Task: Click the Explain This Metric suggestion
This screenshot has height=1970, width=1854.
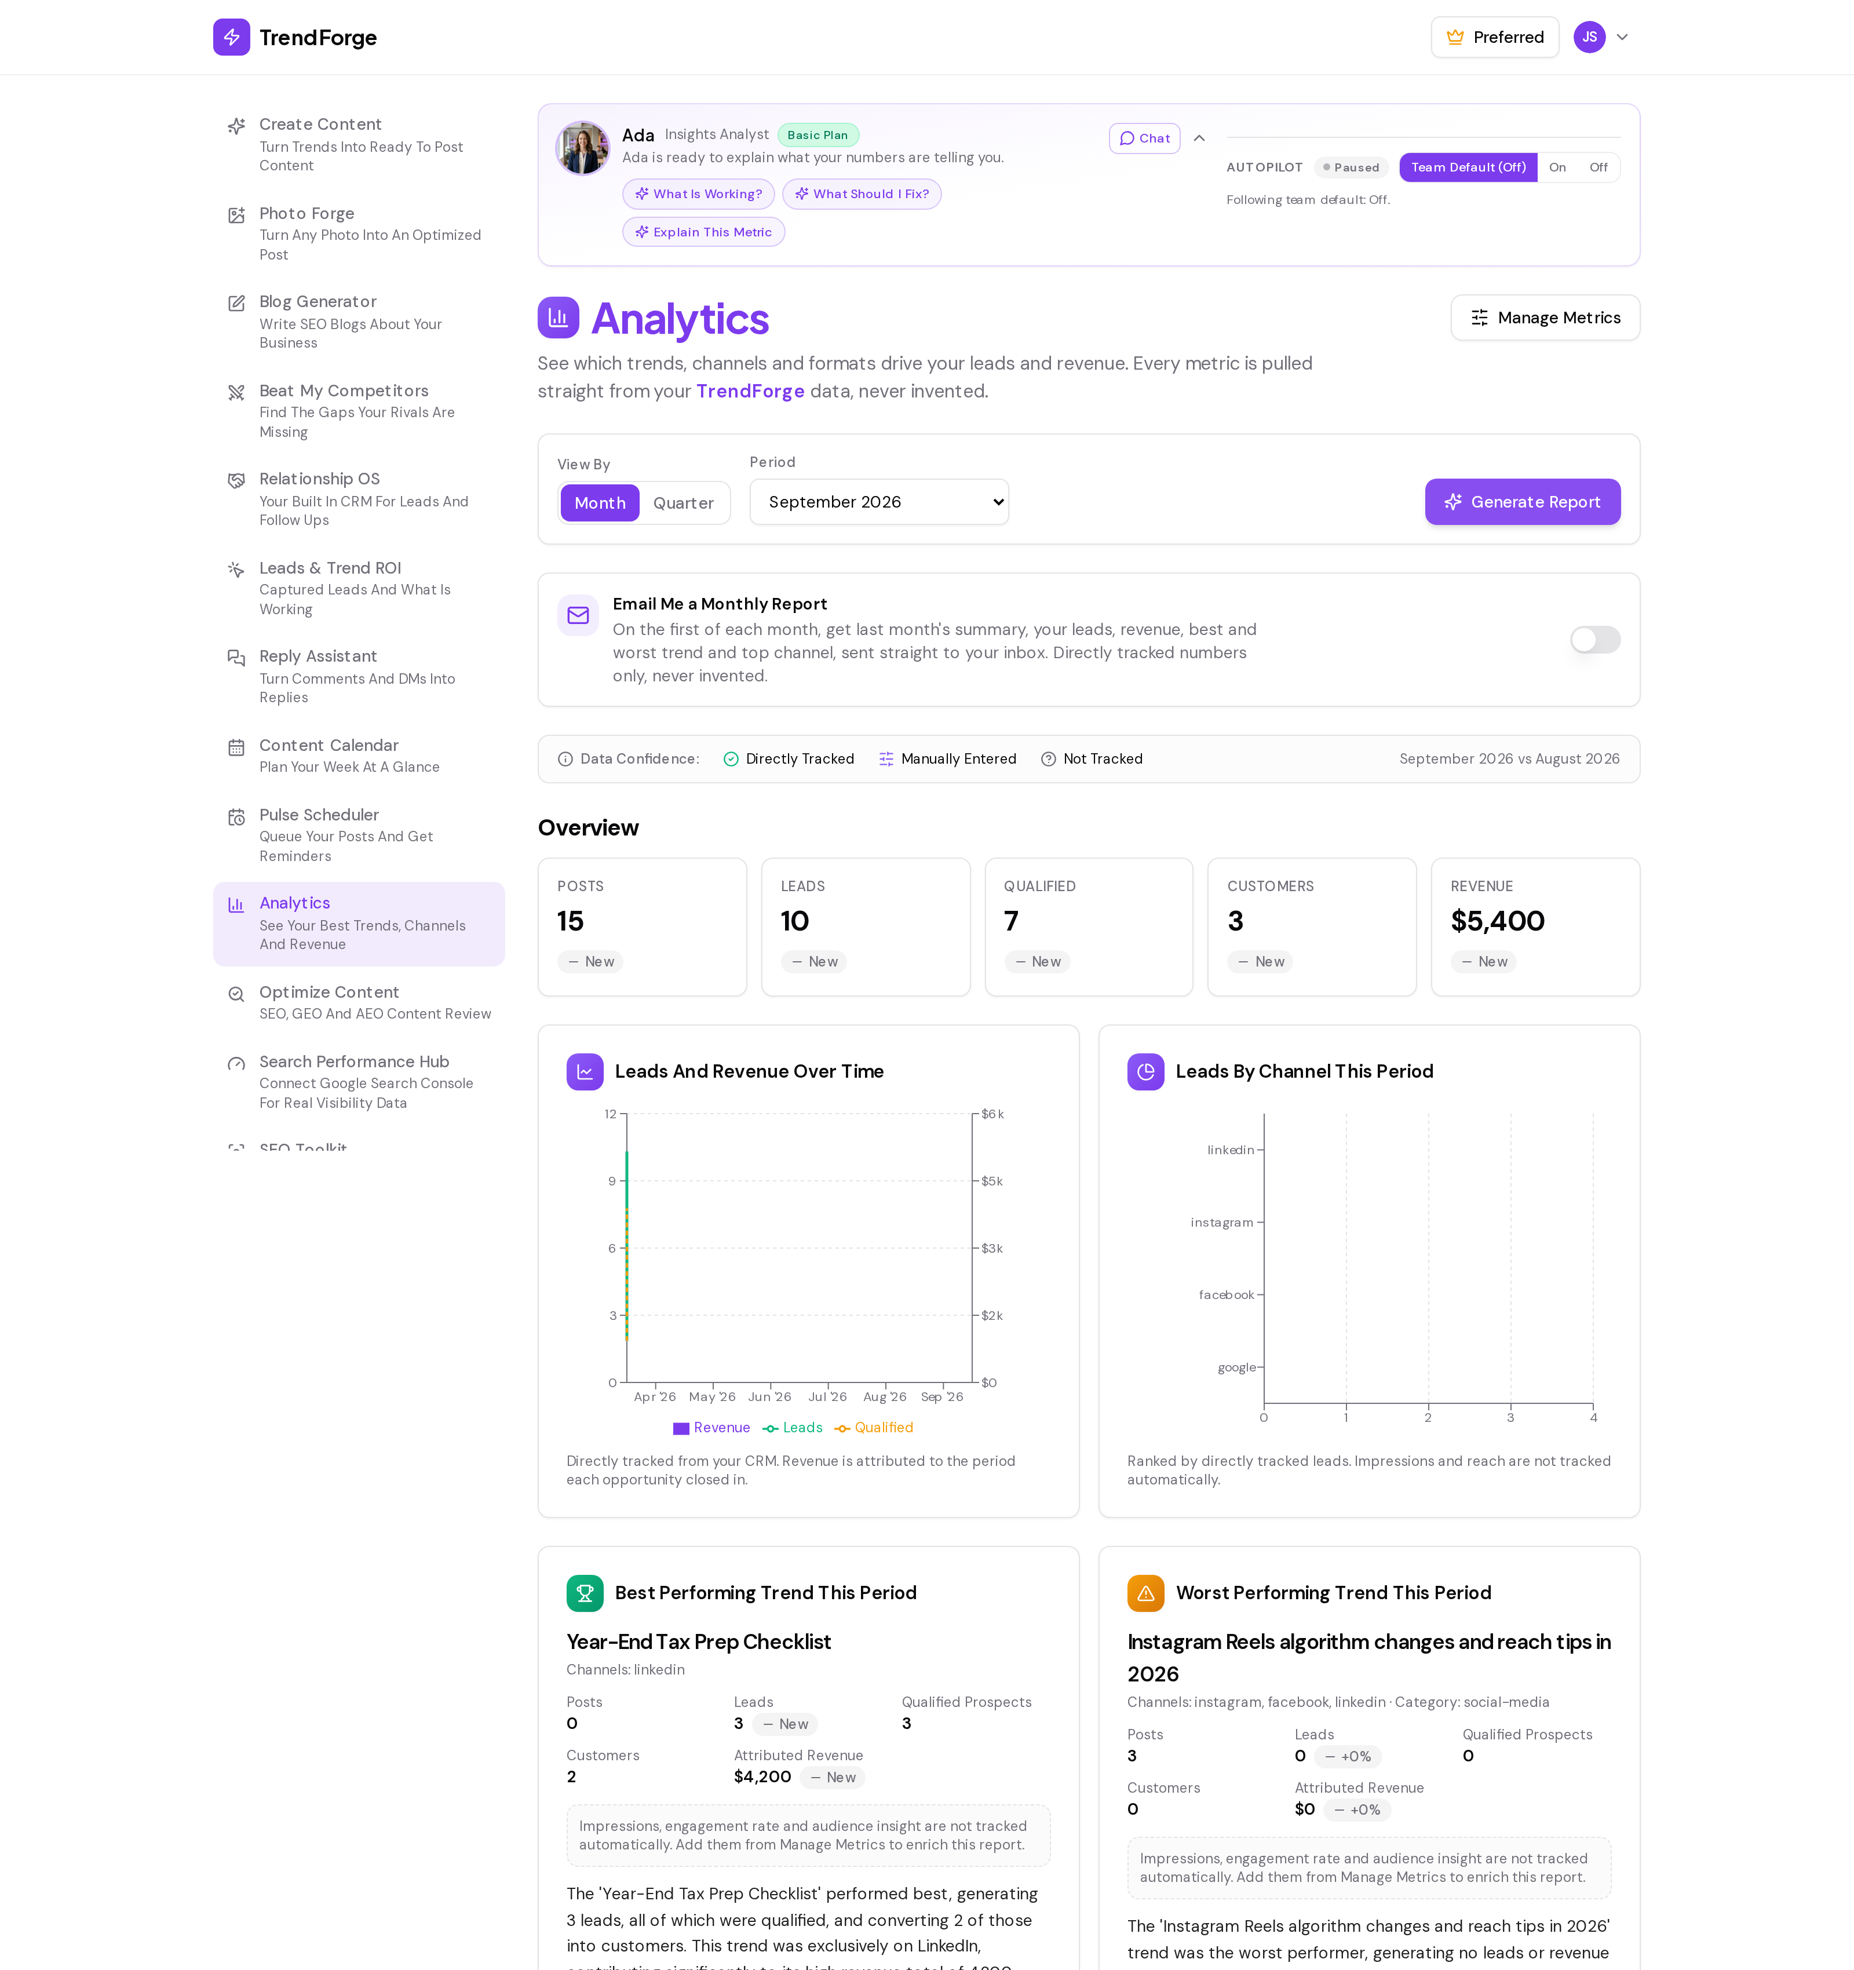Action: pyautogui.click(x=703, y=232)
